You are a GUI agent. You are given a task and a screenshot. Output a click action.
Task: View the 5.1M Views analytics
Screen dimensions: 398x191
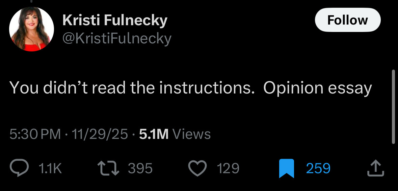coord(175,134)
